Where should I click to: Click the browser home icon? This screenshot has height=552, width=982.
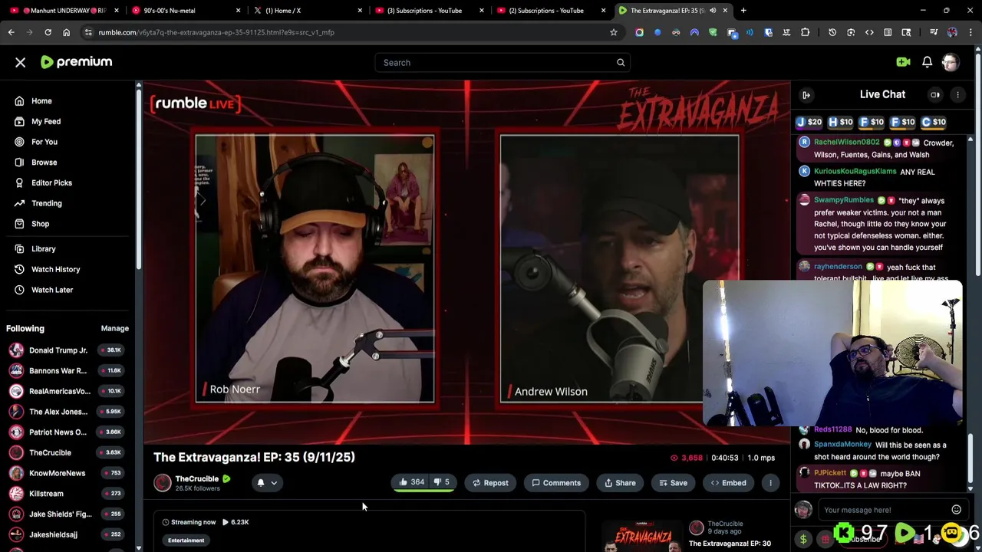[x=66, y=32]
